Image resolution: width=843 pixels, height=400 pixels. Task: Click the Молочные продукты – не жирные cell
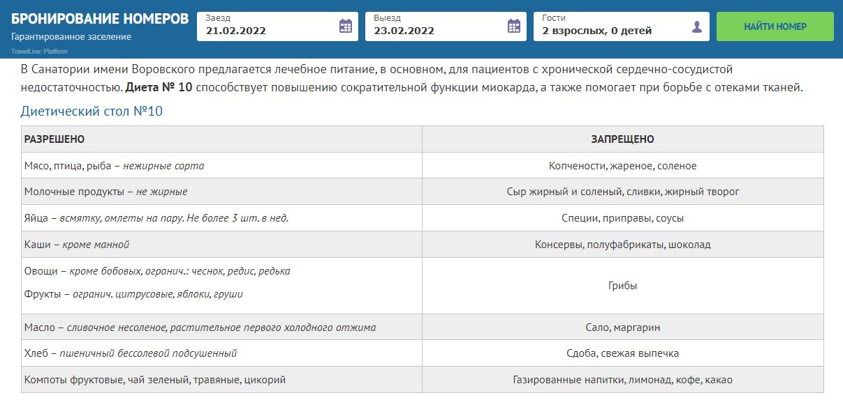[x=221, y=192]
